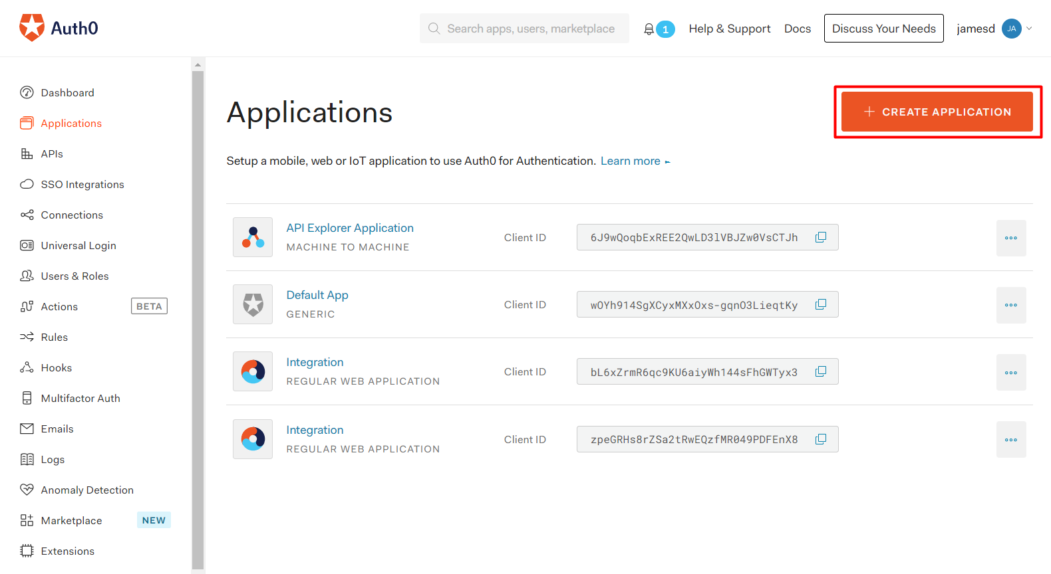Click the API Explorer Application logo icon

253,237
